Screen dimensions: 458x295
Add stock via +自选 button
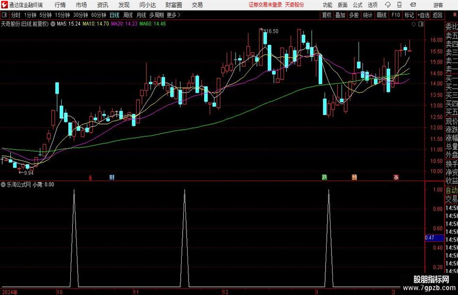[423, 15]
